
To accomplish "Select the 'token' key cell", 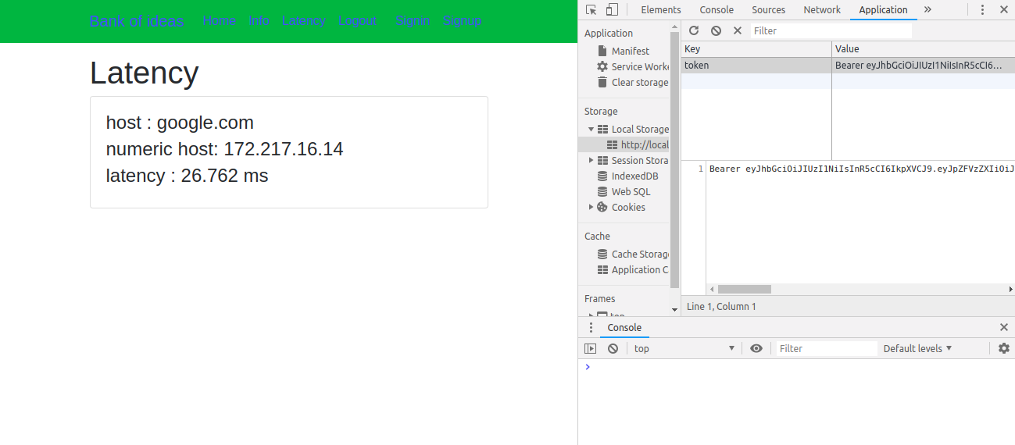I will tap(756, 66).
